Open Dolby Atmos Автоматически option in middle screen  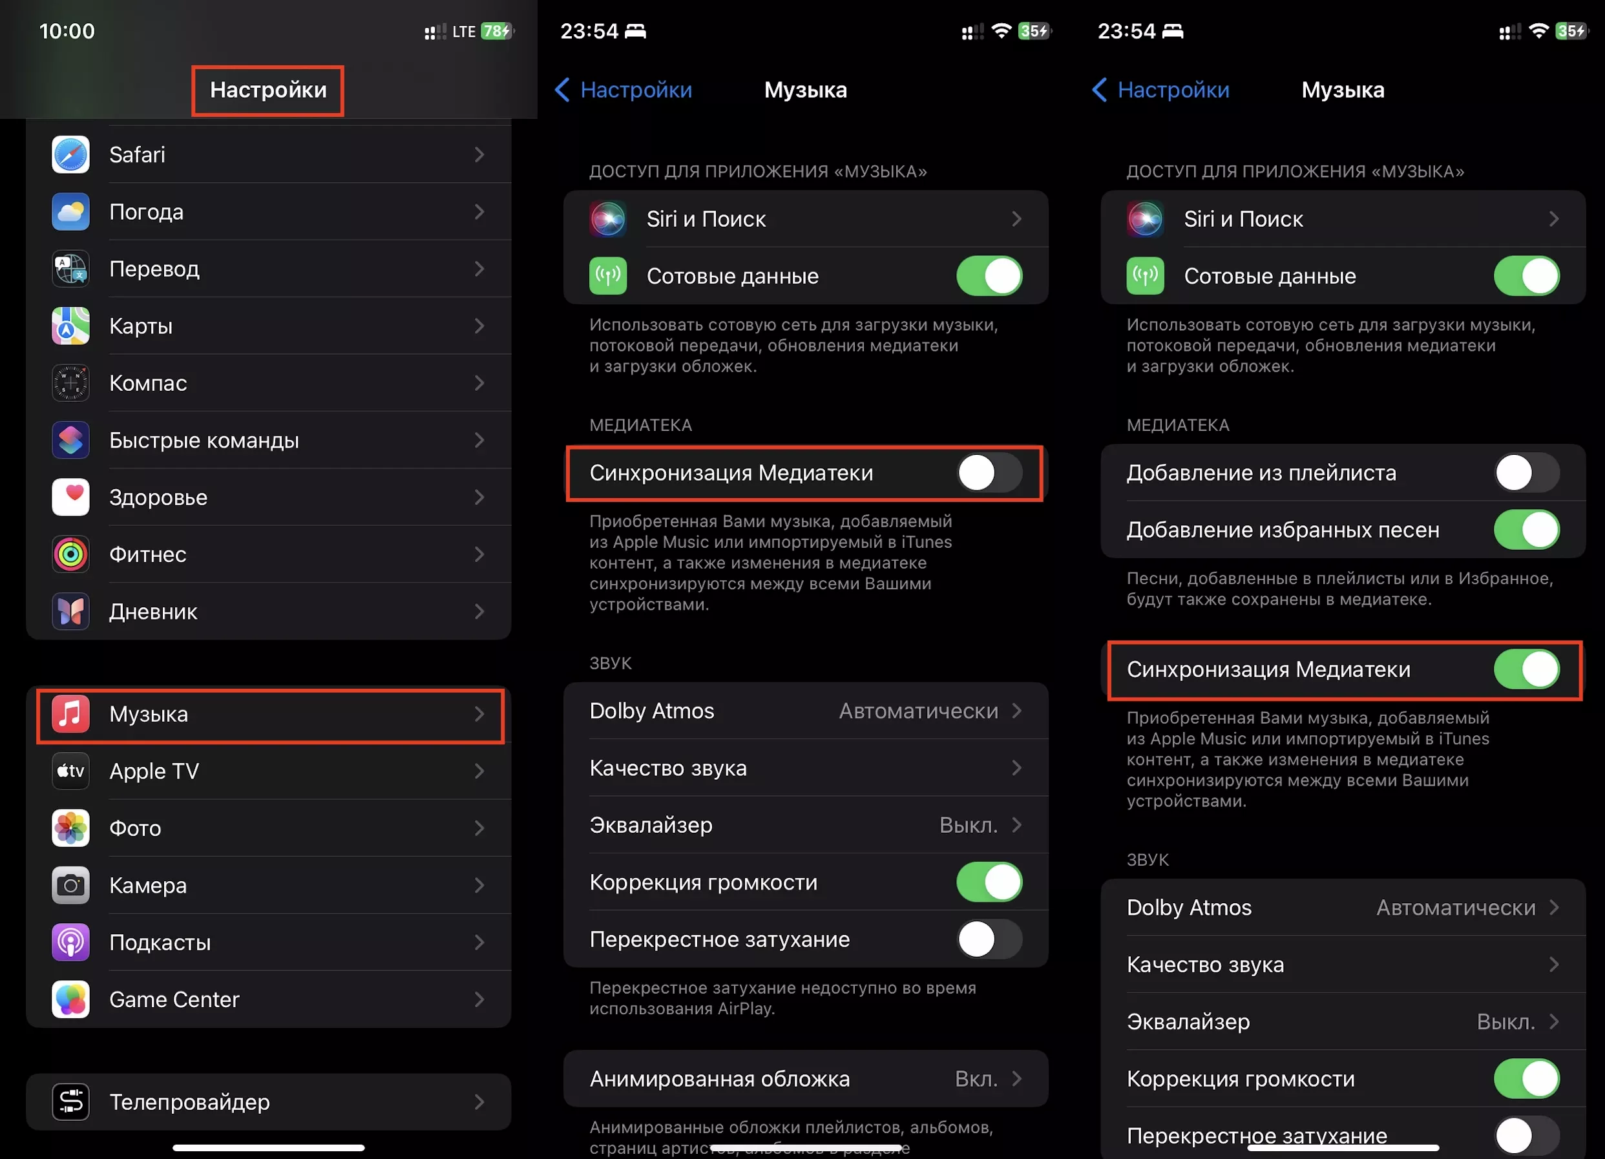point(805,711)
